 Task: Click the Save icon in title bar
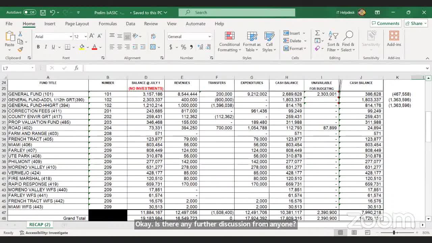[43, 12]
